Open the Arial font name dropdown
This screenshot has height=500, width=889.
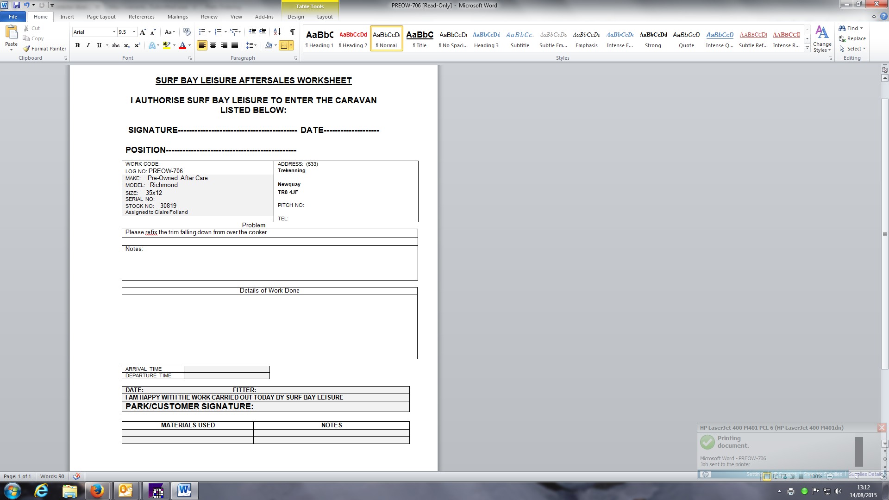click(x=114, y=32)
